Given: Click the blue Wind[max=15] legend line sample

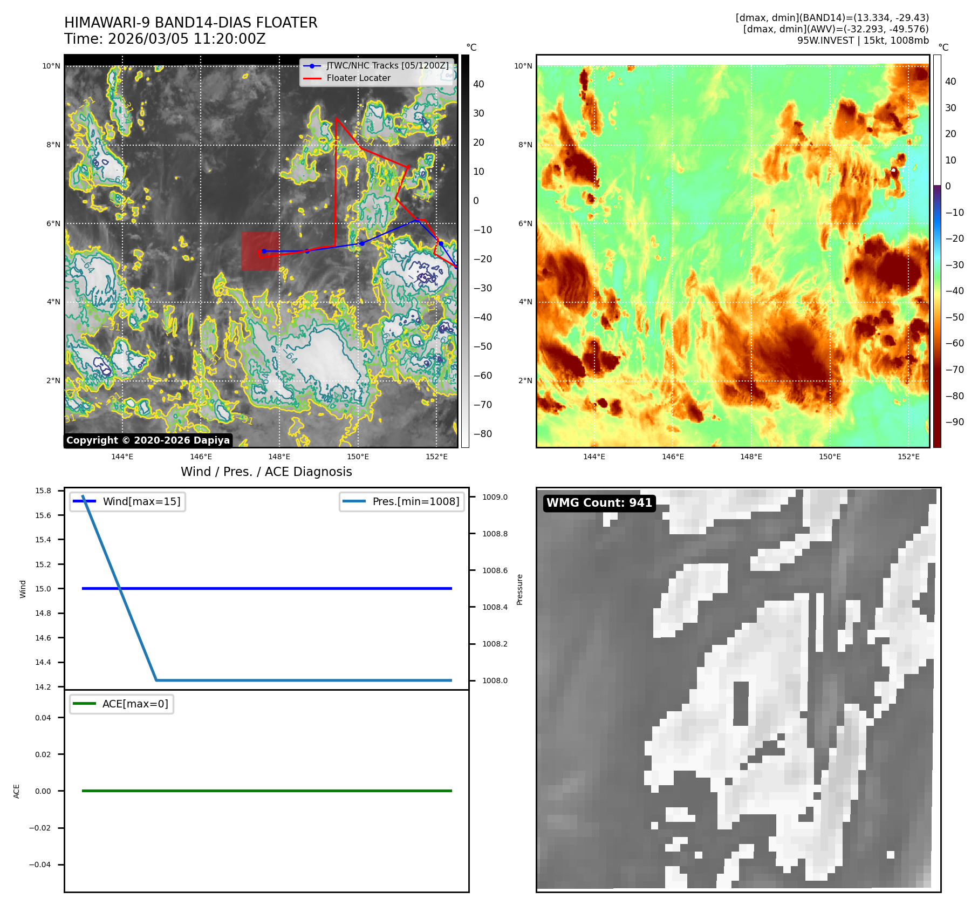Looking at the screenshot, I should point(84,501).
